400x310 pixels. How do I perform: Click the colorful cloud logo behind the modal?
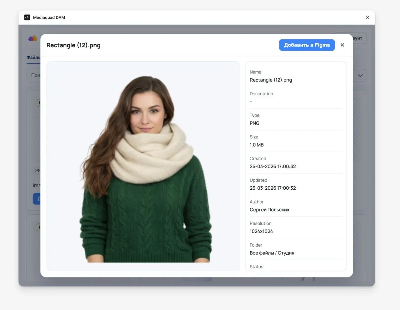pyautogui.click(x=33, y=38)
